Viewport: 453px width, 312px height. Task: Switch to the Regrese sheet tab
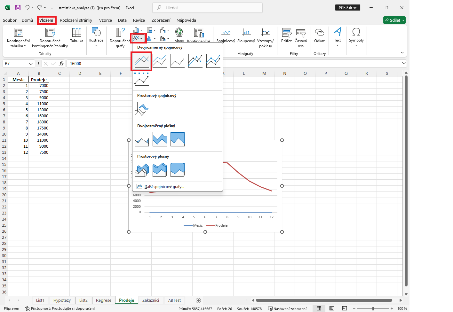click(x=104, y=300)
